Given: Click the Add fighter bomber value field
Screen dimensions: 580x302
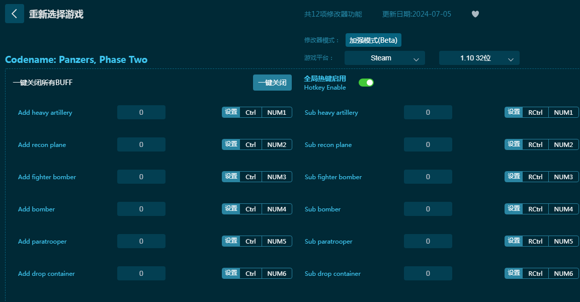Looking at the screenshot, I should coord(141,177).
